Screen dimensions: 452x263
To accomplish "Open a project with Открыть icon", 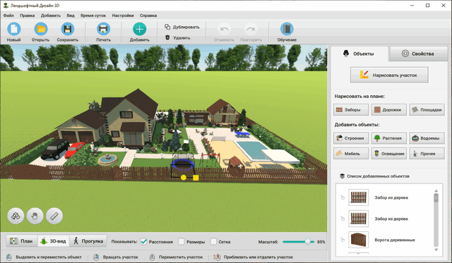I will point(41,29).
